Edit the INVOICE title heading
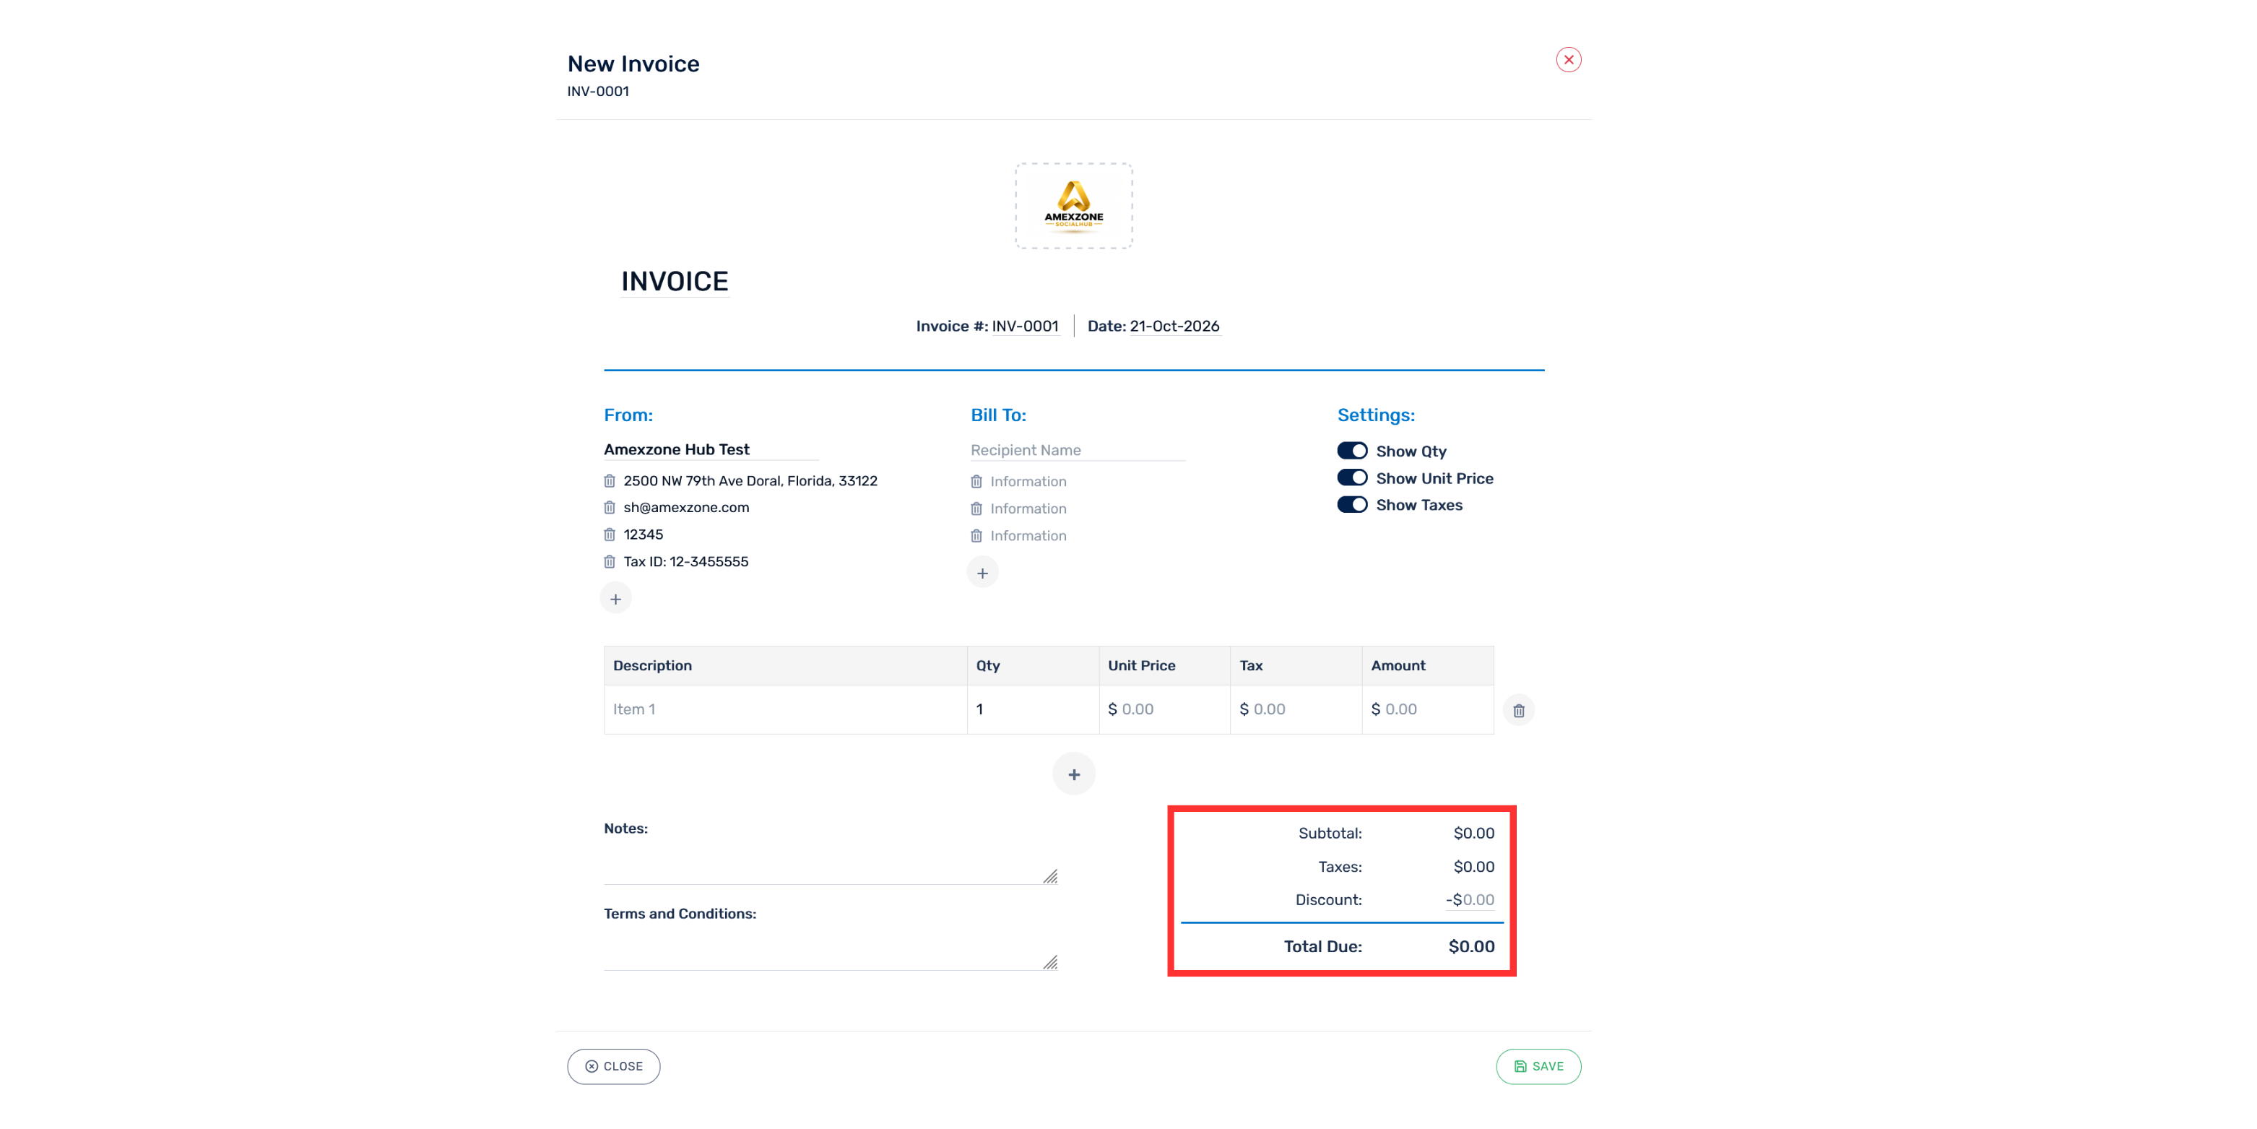 click(x=675, y=282)
